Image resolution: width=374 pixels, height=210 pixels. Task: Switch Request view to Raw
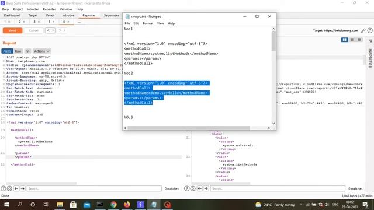coord(18,51)
